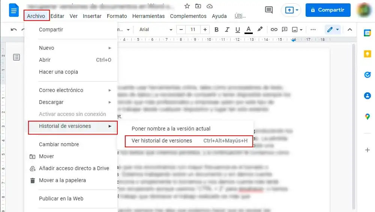Open the text color picker
The width and height of the screenshot is (375, 212).
(x=249, y=30)
